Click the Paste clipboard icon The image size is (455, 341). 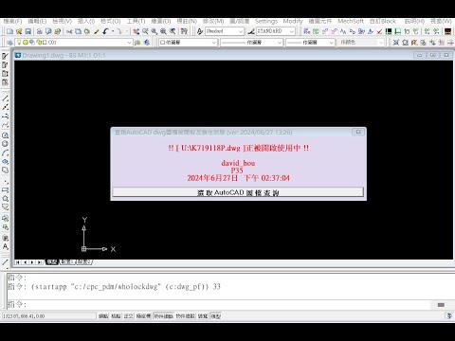pyautogui.click(x=87, y=31)
